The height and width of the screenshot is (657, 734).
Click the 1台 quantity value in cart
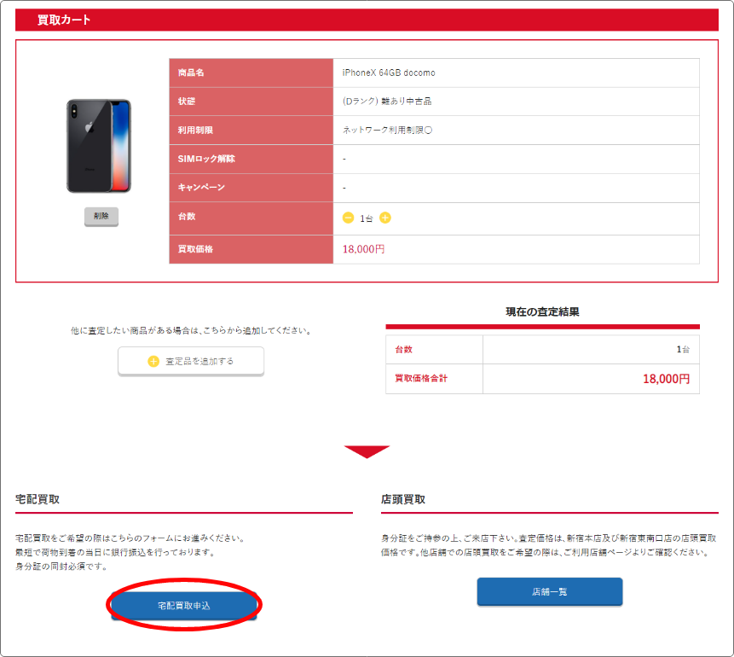pos(366,218)
